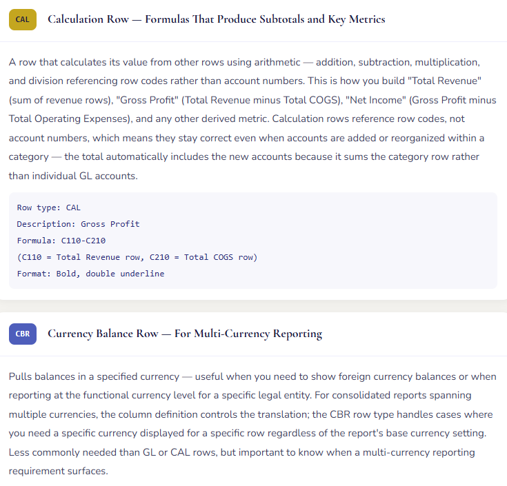The image size is (507, 486).
Task: Click the C110 and C210 explanation line
Action: (137, 257)
